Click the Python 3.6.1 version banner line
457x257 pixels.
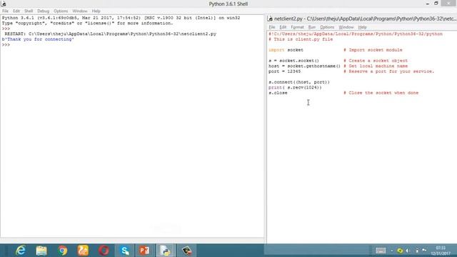[121, 18]
